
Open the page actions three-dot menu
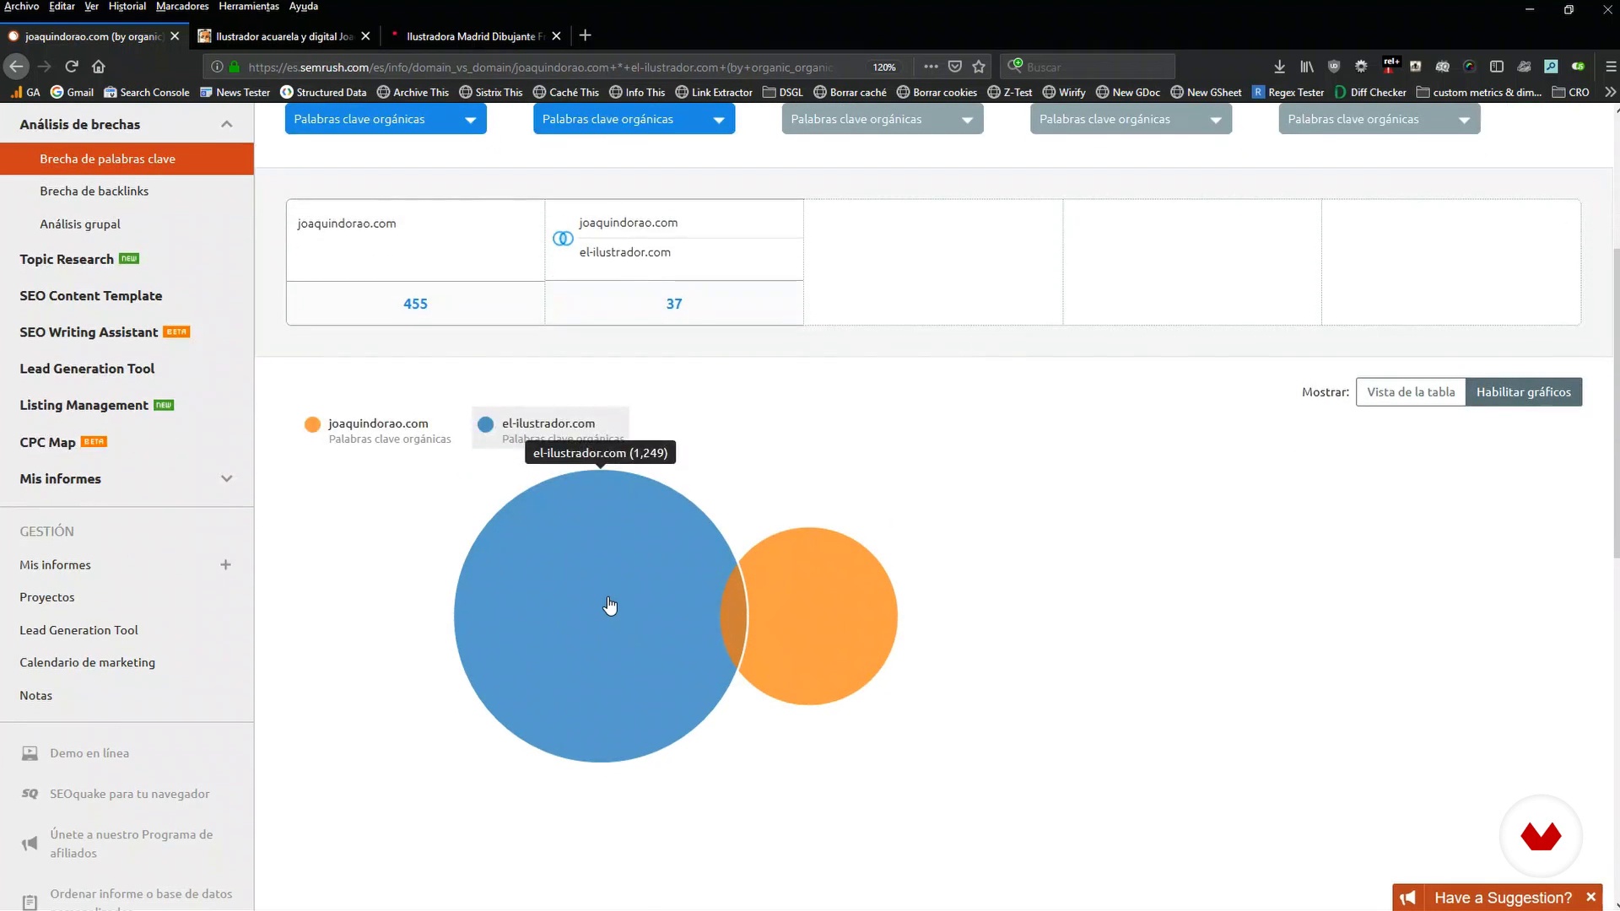click(931, 67)
